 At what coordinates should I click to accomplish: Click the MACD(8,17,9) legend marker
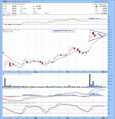tap(3, 89)
